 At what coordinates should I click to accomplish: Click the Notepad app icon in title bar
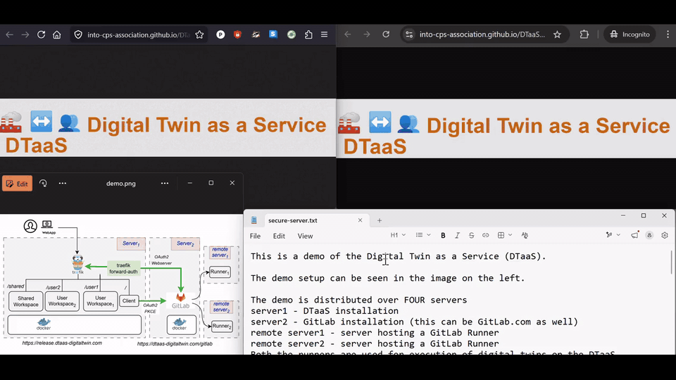pos(254,220)
